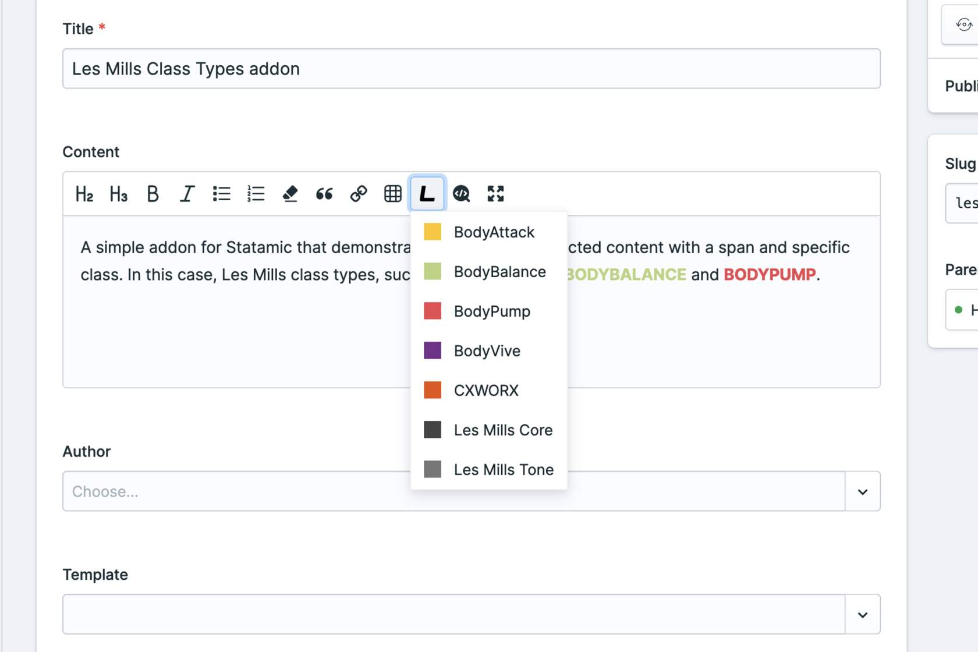Image resolution: width=978 pixels, height=652 pixels.
Task: Click the Content field label
Action: pos(91,152)
